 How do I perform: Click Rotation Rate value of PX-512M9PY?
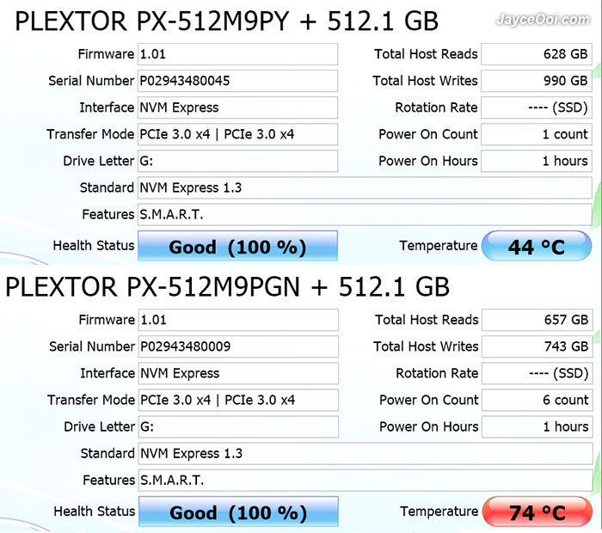[x=537, y=107]
